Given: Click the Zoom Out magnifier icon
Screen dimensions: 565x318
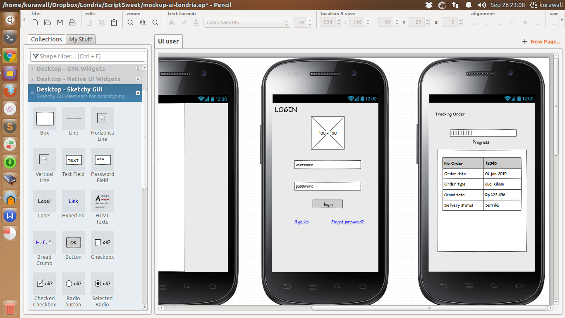Looking at the screenshot, I should (x=155, y=22).
